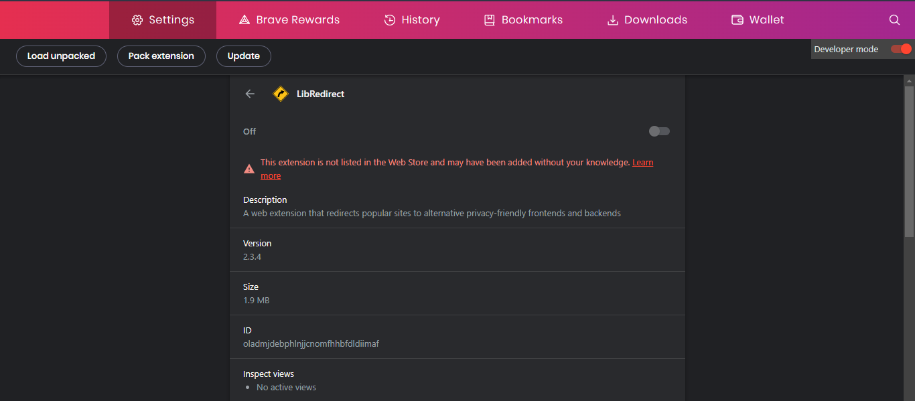Click the search magnifier icon
The width and height of the screenshot is (915, 401).
pyautogui.click(x=894, y=20)
